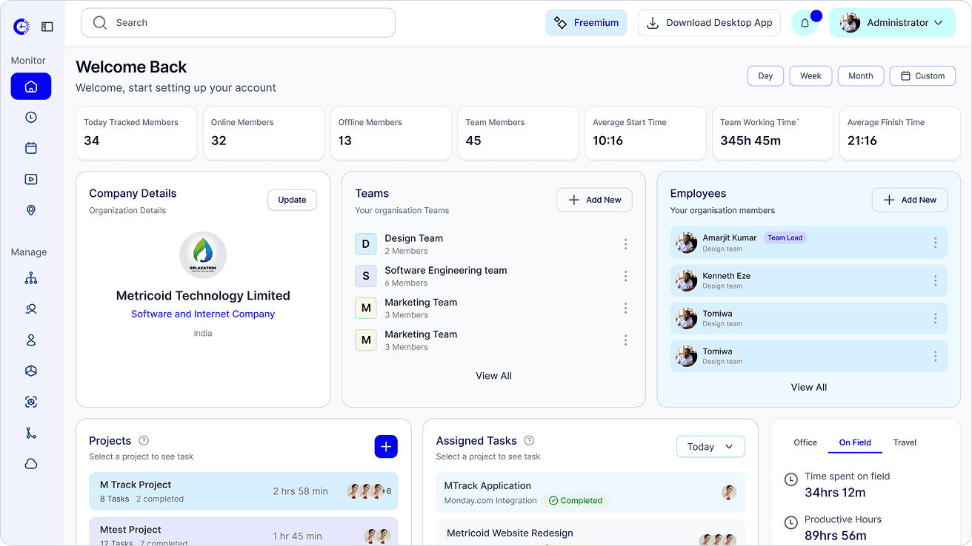
Task: Open the teams group icon under Manage
Action: point(31,309)
